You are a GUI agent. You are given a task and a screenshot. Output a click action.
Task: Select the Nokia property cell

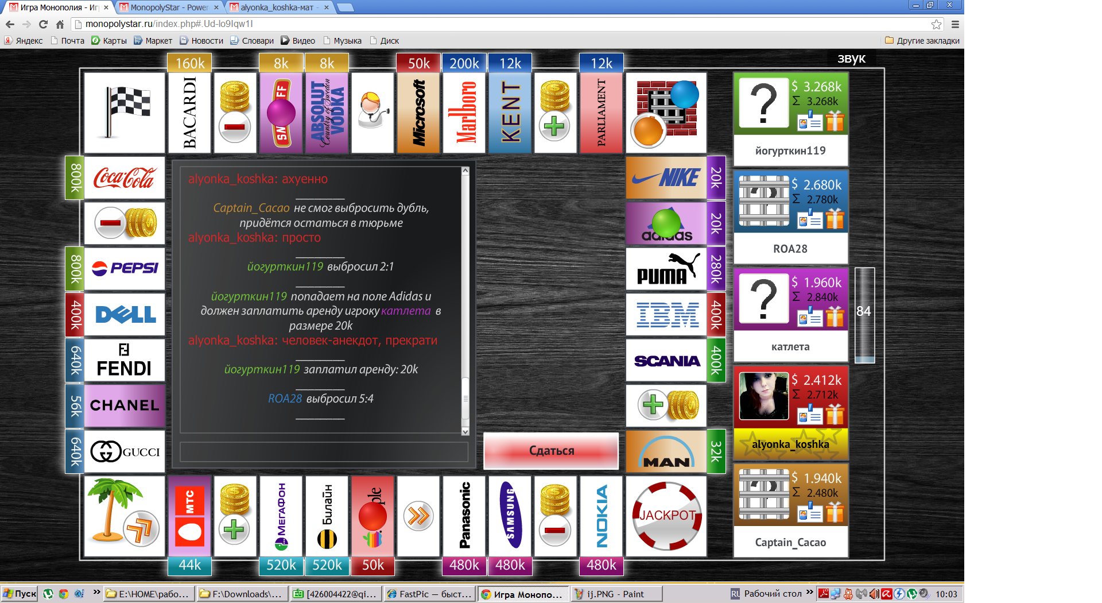[601, 516]
